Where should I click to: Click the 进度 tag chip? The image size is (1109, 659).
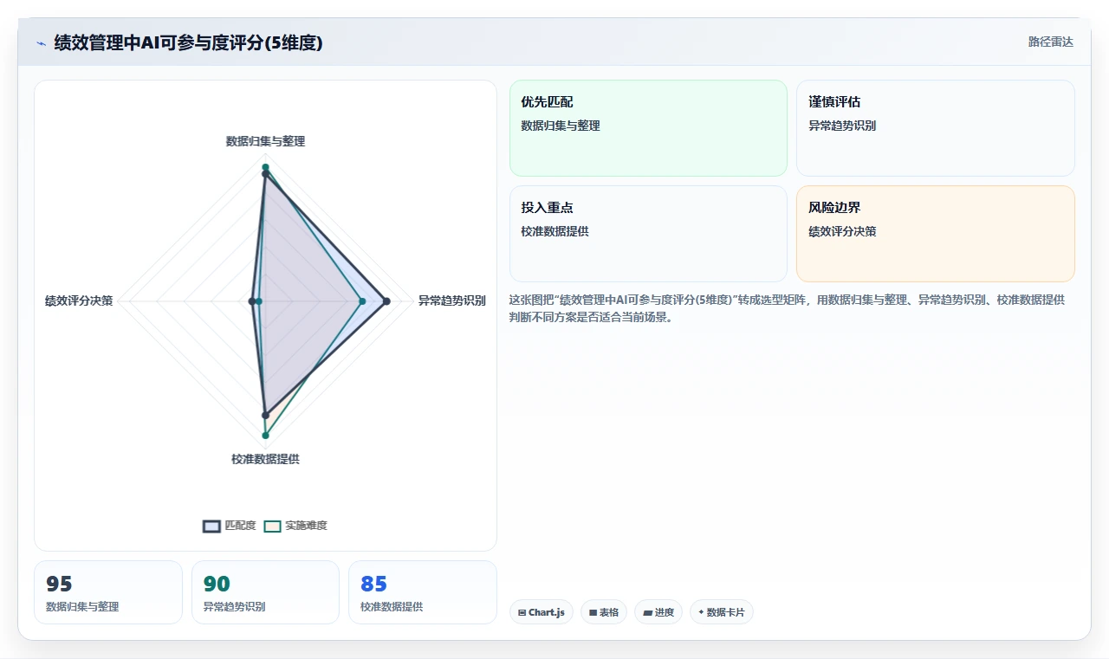click(x=658, y=612)
